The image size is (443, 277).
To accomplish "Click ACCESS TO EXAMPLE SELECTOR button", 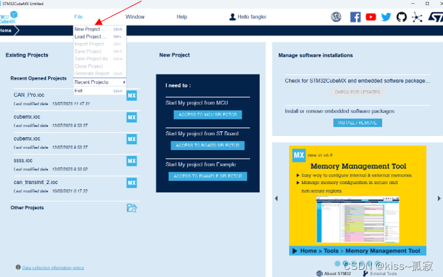I will click(208, 176).
